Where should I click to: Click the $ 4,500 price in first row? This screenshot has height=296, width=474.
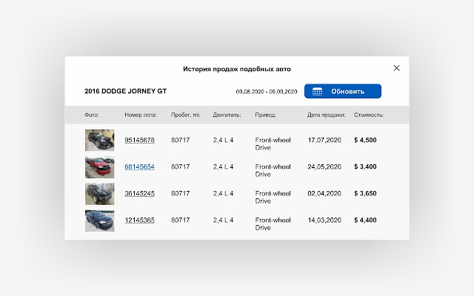[365, 140]
